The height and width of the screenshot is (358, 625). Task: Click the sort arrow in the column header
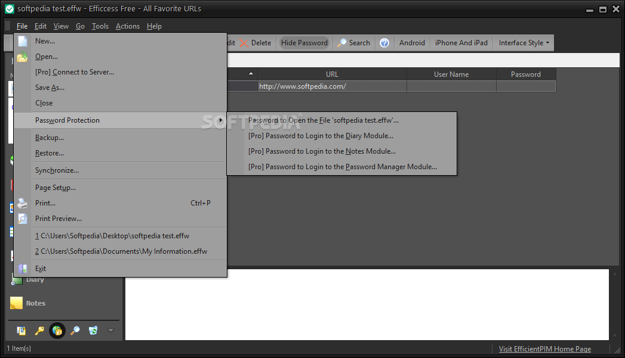click(x=251, y=74)
